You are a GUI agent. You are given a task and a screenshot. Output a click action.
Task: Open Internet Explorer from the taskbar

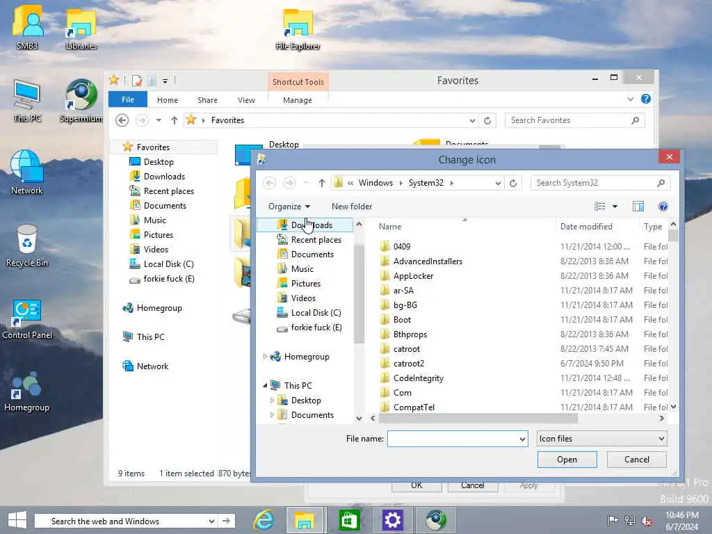pyautogui.click(x=264, y=520)
